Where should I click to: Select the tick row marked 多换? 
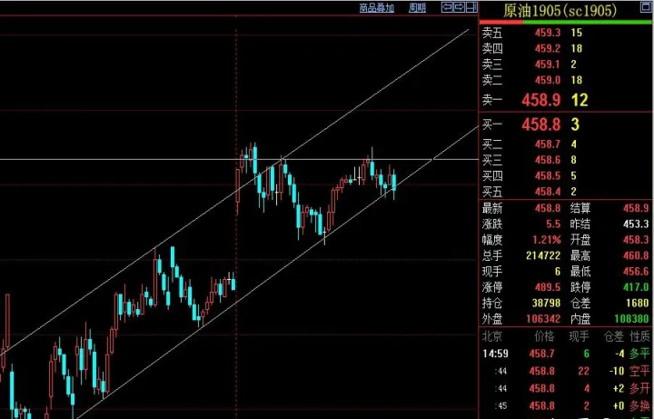pyautogui.click(x=566, y=406)
